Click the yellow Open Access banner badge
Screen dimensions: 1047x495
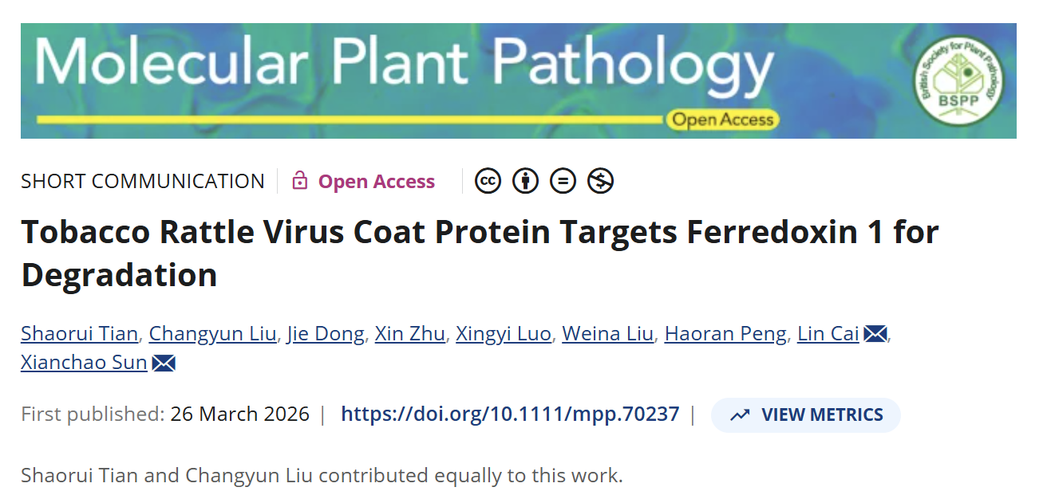[x=722, y=120]
